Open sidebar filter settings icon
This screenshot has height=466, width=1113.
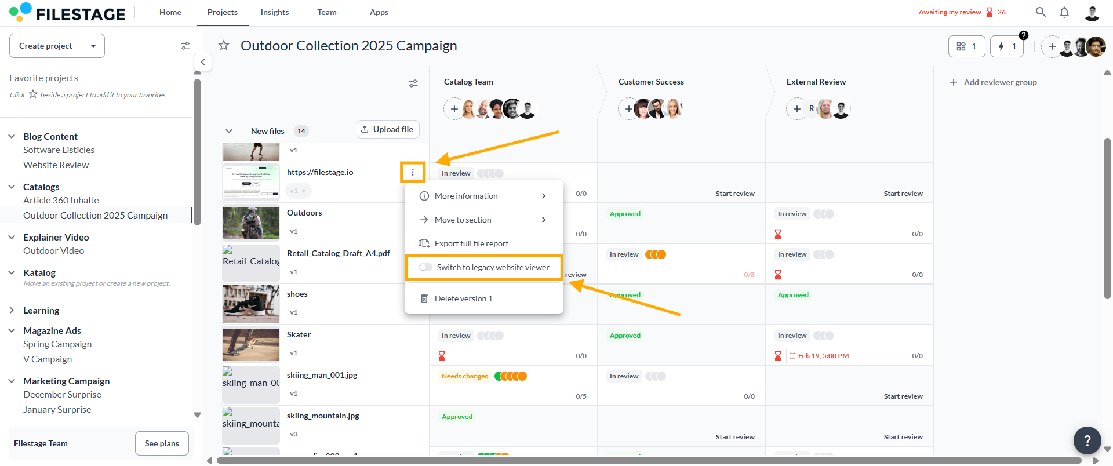[185, 46]
